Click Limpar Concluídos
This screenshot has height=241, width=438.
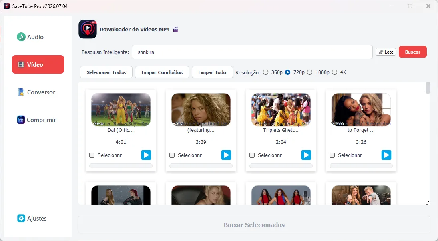(162, 72)
